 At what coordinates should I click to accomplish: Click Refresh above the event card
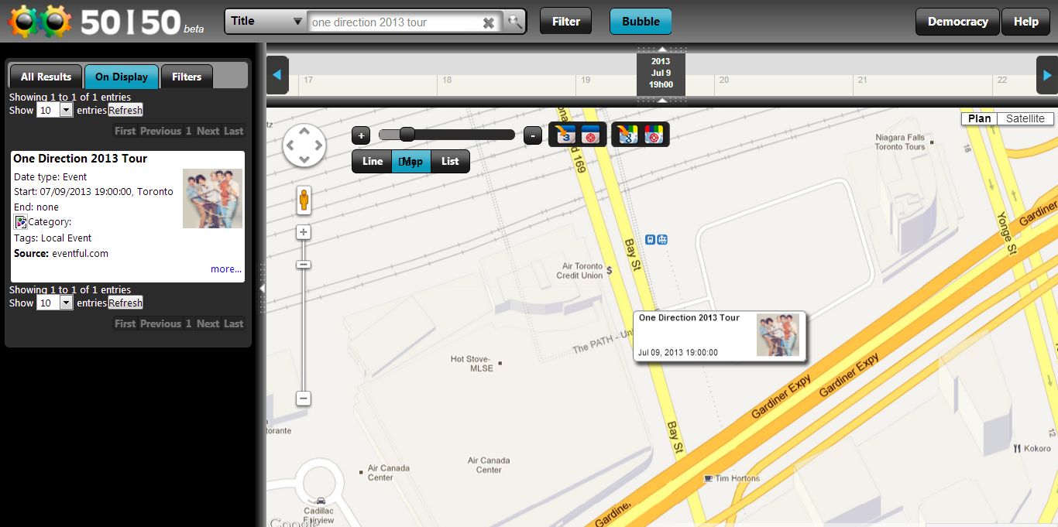click(x=125, y=110)
